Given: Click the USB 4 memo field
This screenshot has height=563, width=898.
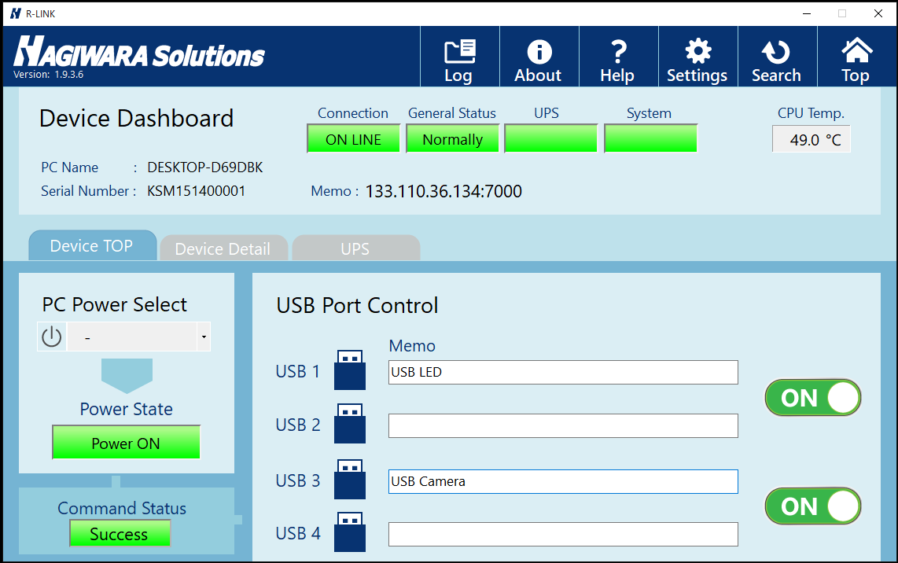Looking at the screenshot, I should click(x=563, y=535).
